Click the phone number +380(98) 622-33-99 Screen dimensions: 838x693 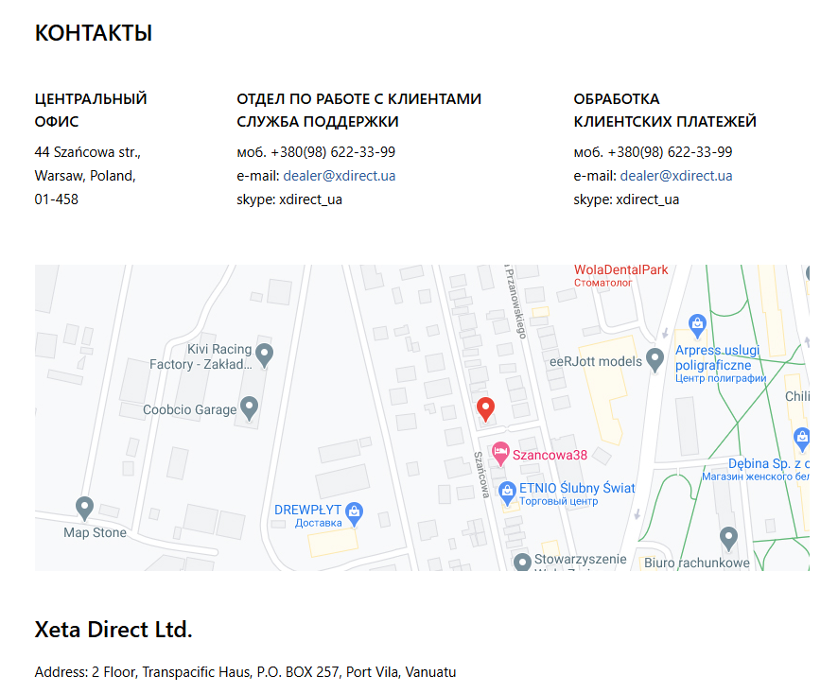333,151
